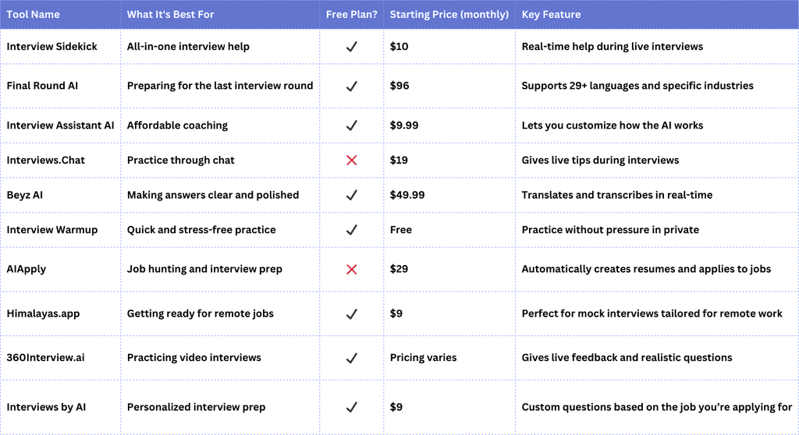Click the red X in AIApply row
Viewport: 799px width, 435px height.
(351, 269)
